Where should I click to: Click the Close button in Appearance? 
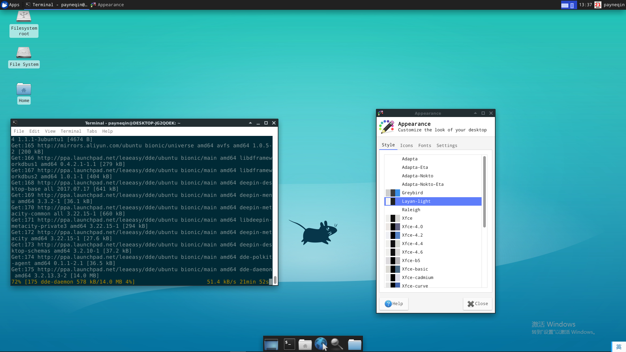tap(477, 303)
